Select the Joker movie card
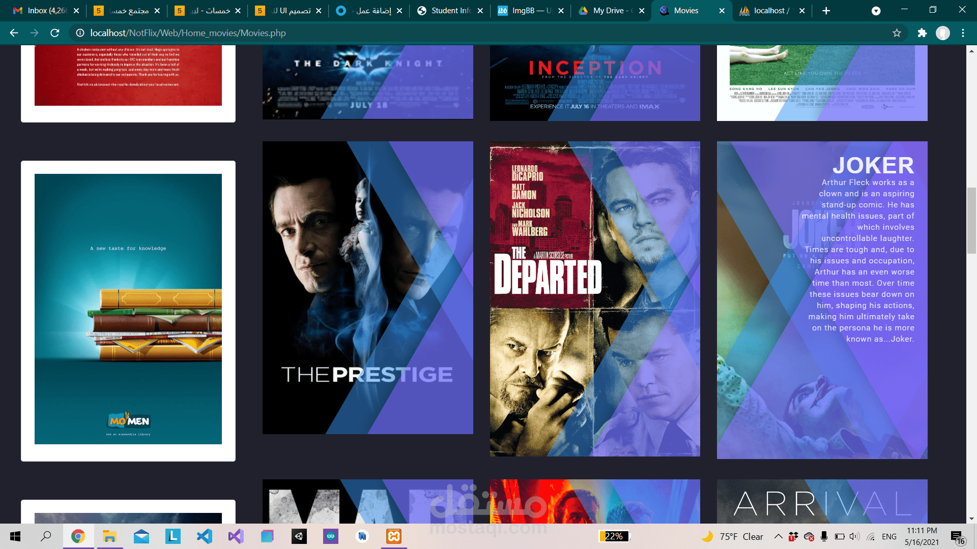The image size is (977, 549). (x=822, y=300)
